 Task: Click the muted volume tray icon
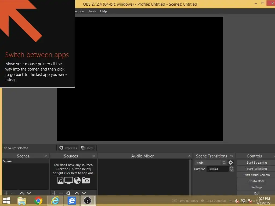(x=237, y=201)
